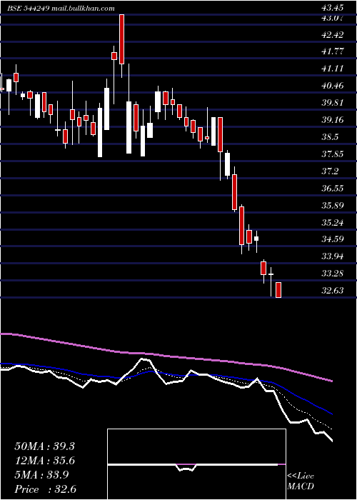Click the 34.59 price axis label
357x500 pixels.
333,239
